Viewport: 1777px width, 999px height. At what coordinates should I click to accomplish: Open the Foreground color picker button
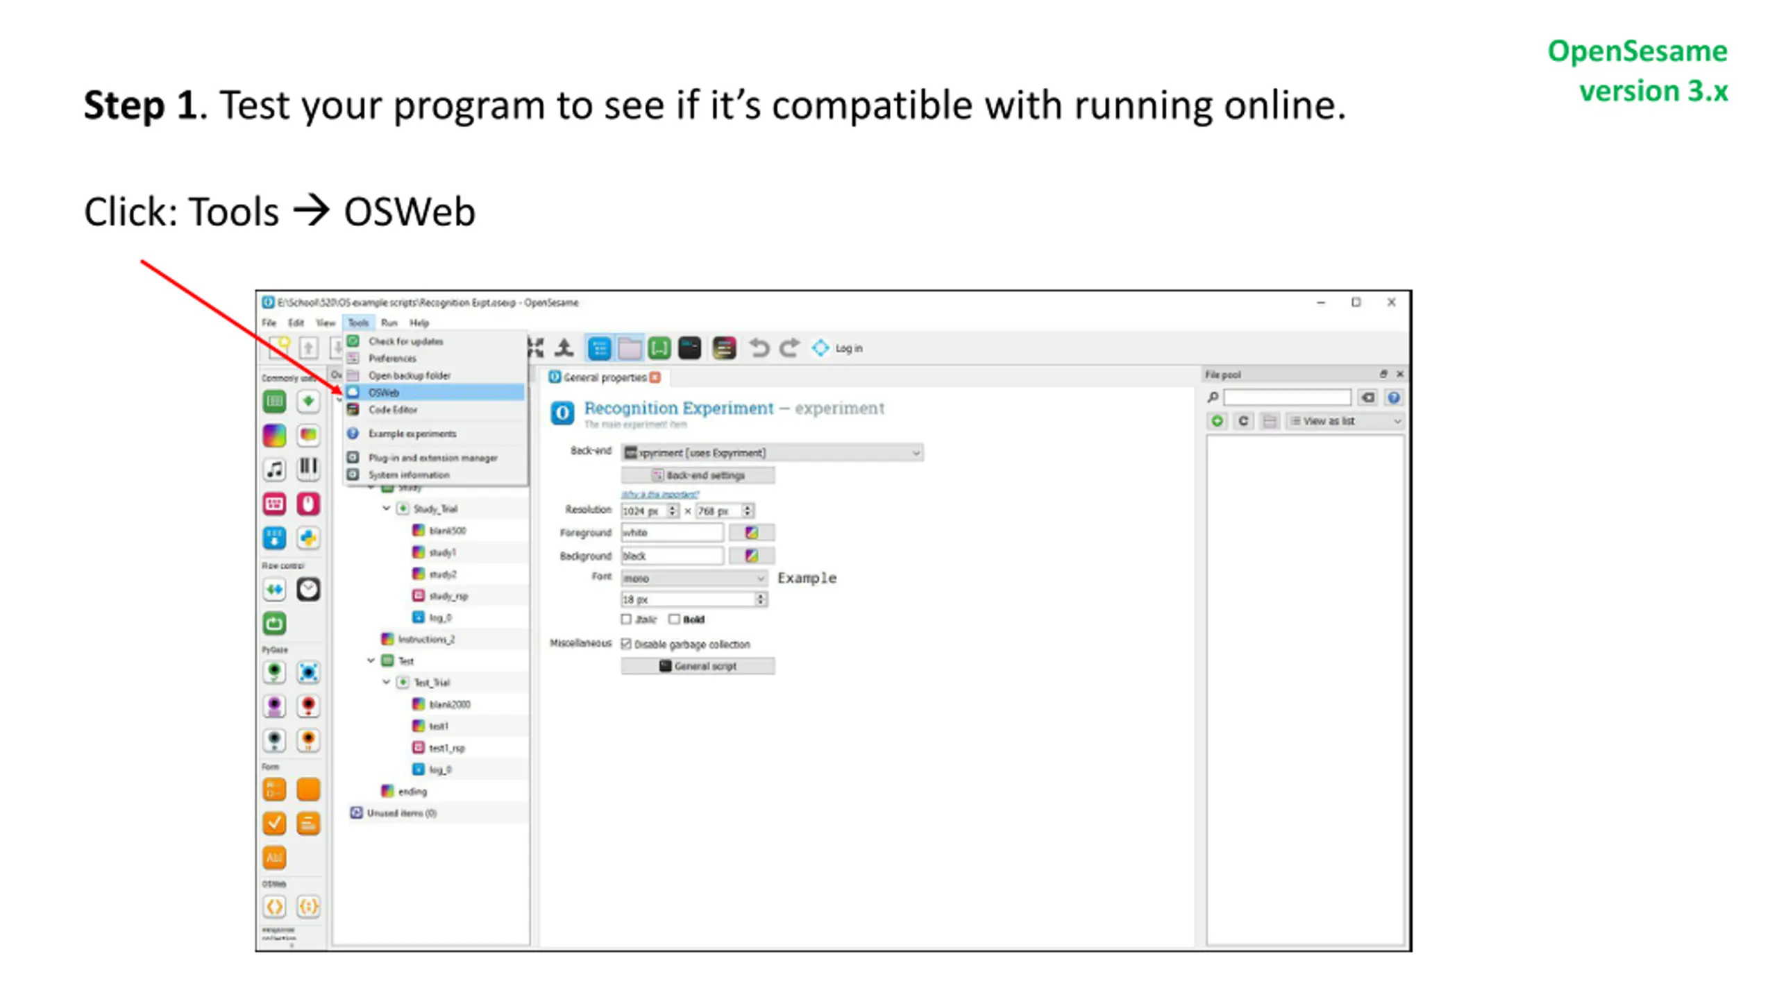pyautogui.click(x=752, y=533)
